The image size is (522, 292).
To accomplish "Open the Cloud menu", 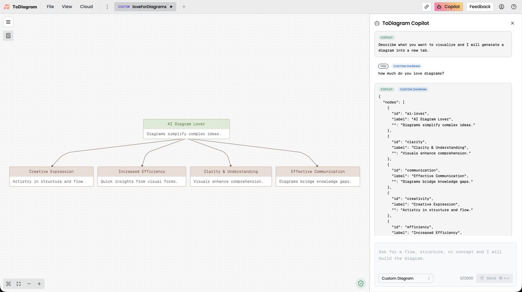I will pyautogui.click(x=86, y=7).
